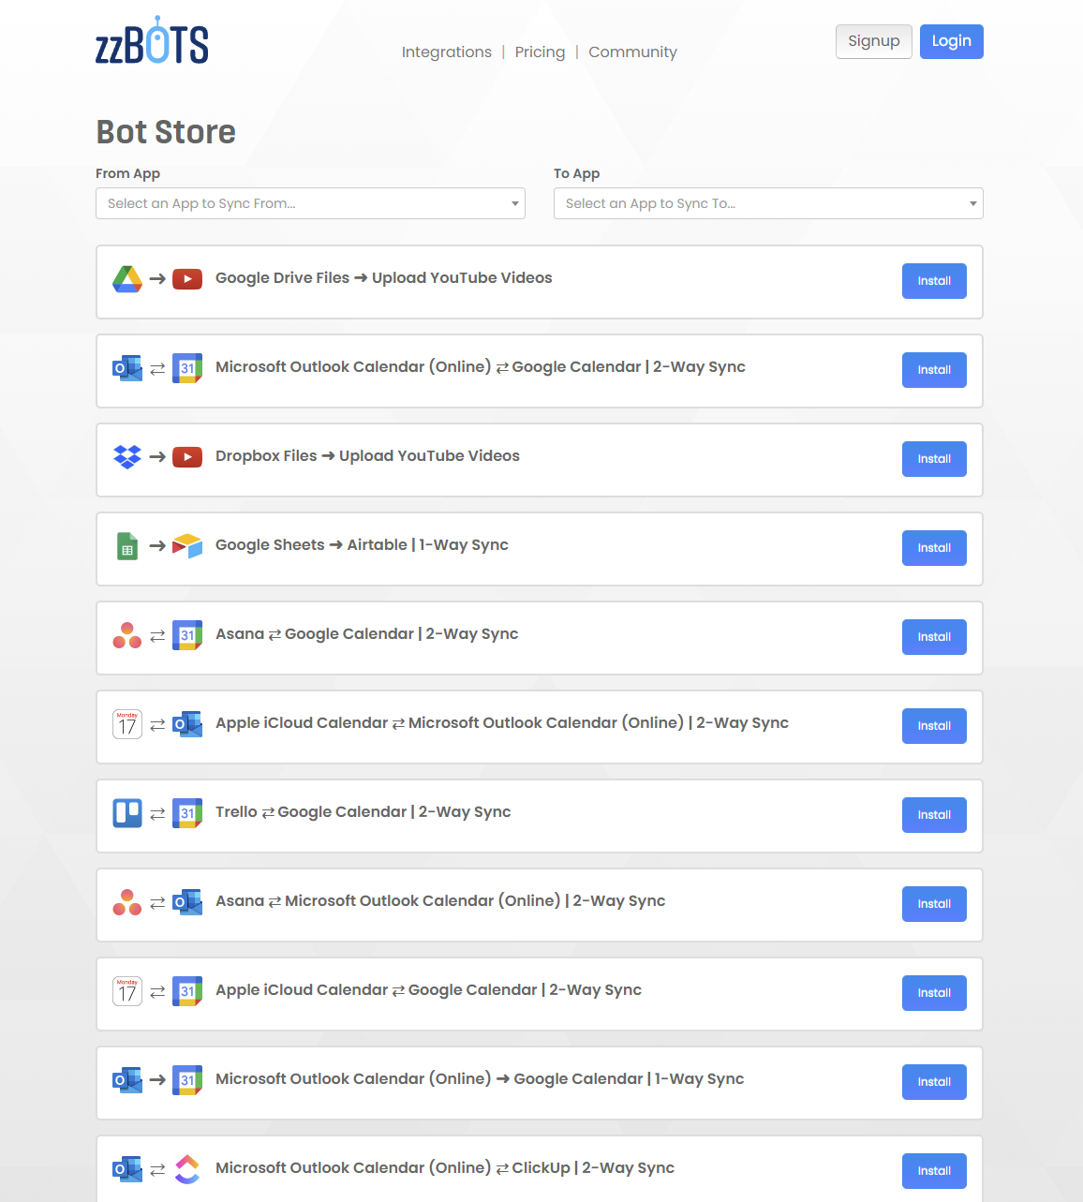Open the Community page

click(x=632, y=52)
